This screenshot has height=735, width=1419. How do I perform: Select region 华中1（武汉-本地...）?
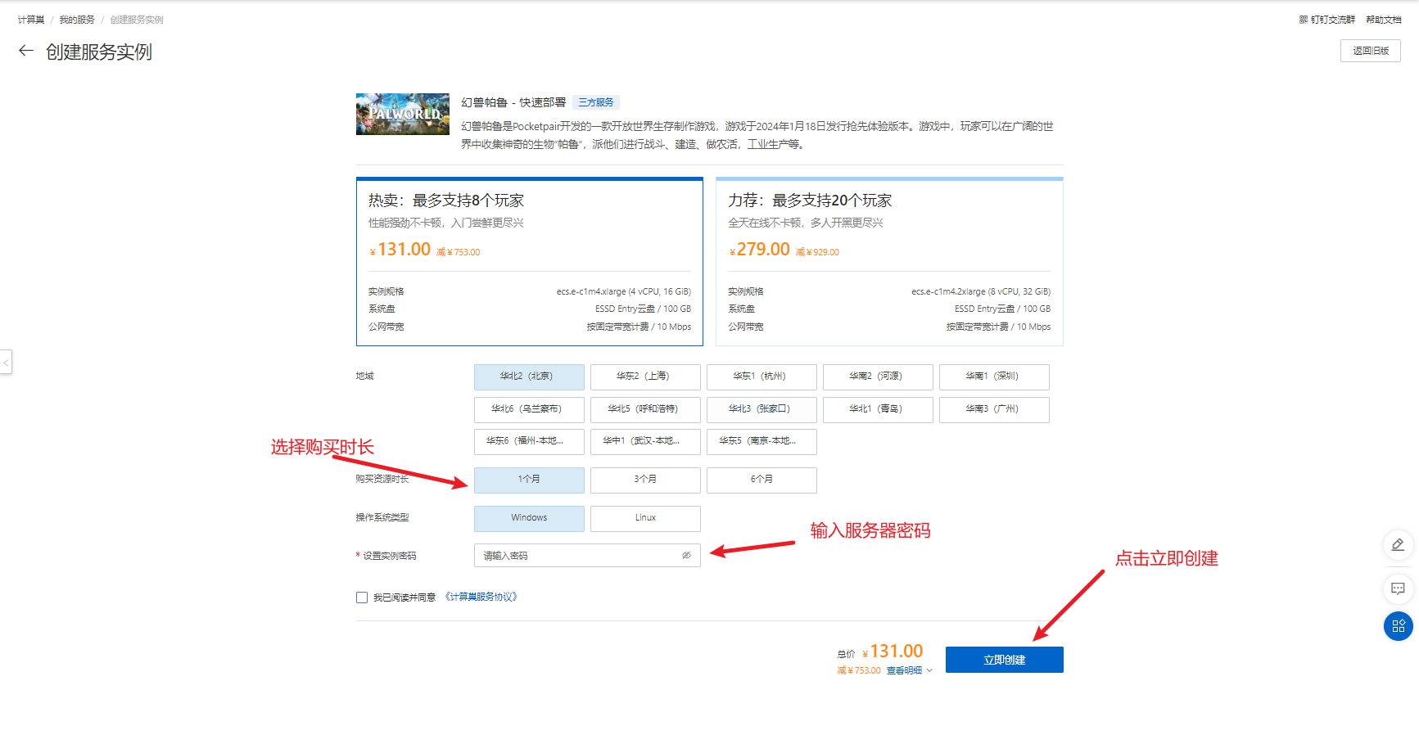click(645, 442)
